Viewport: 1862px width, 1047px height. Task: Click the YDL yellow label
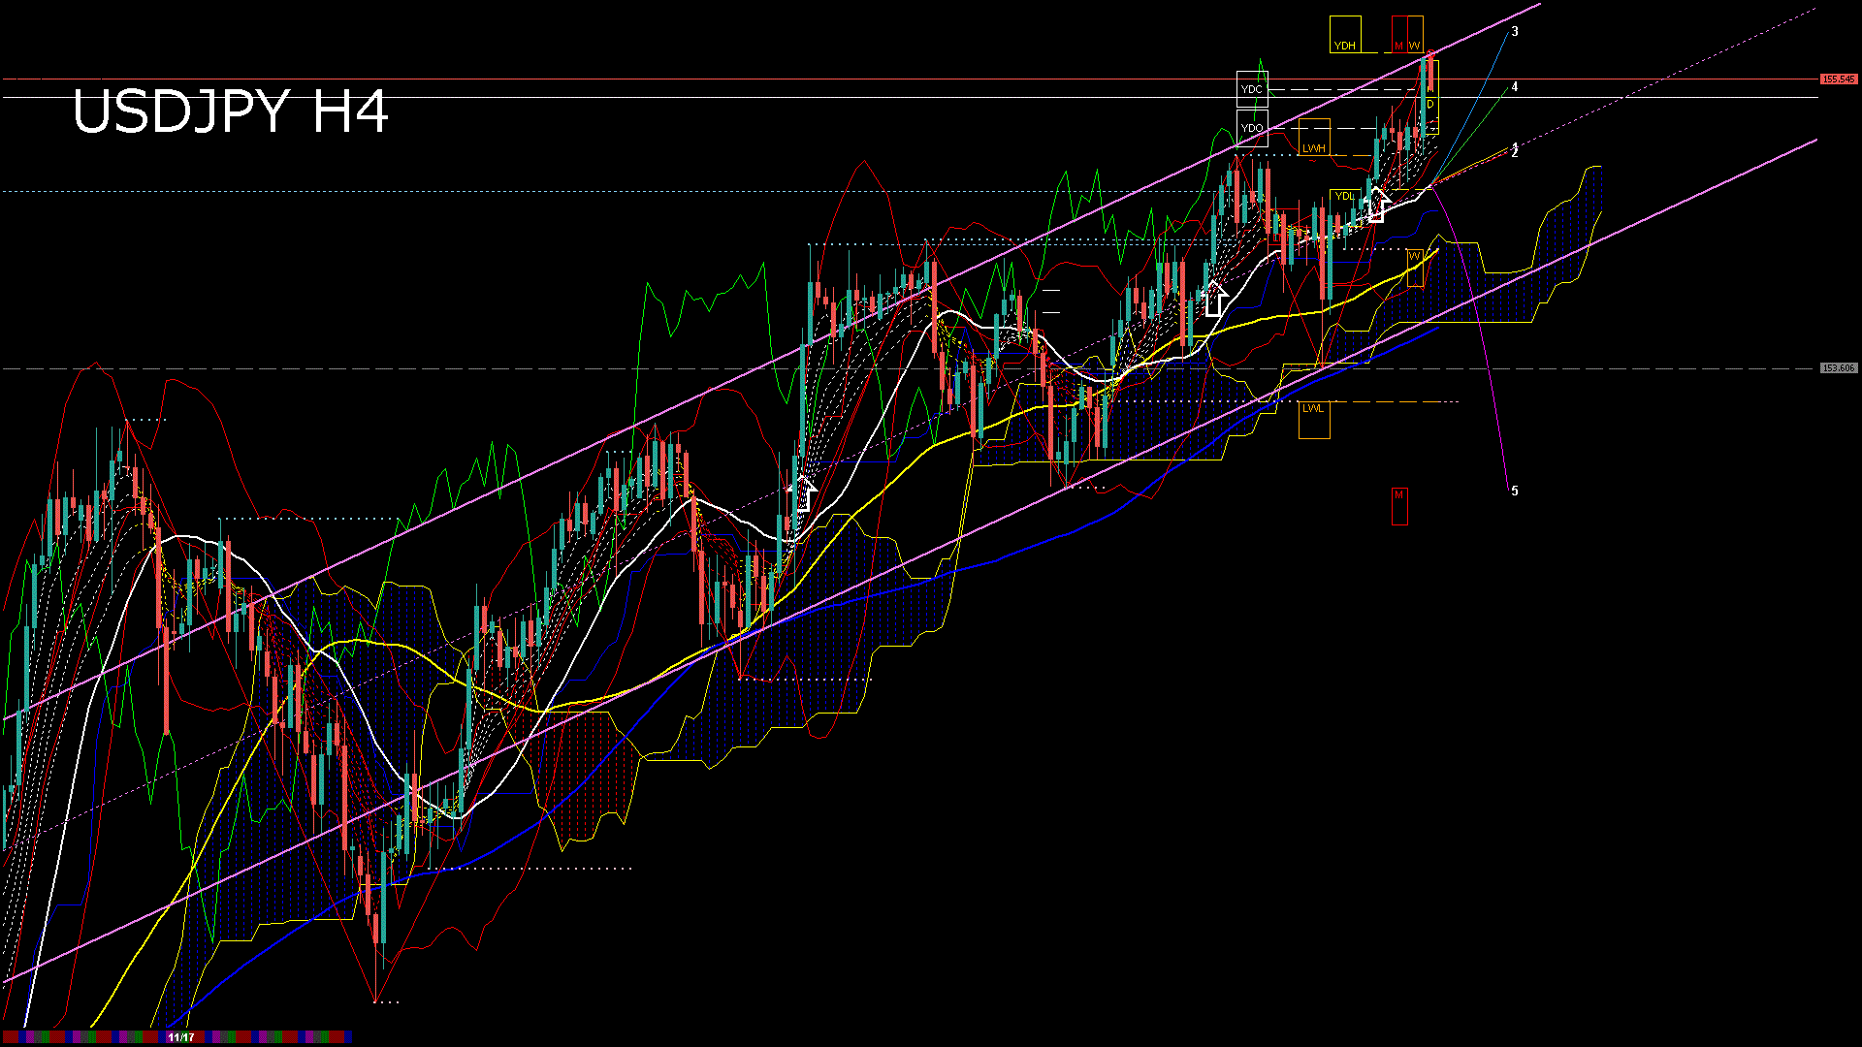1344,196
